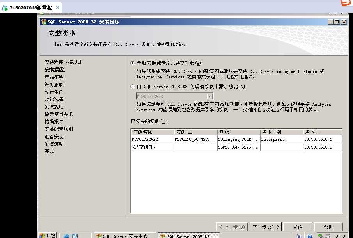This screenshot has width=353, height=238.
Task: Click 完成 step in sidebar
Action: coord(49,151)
